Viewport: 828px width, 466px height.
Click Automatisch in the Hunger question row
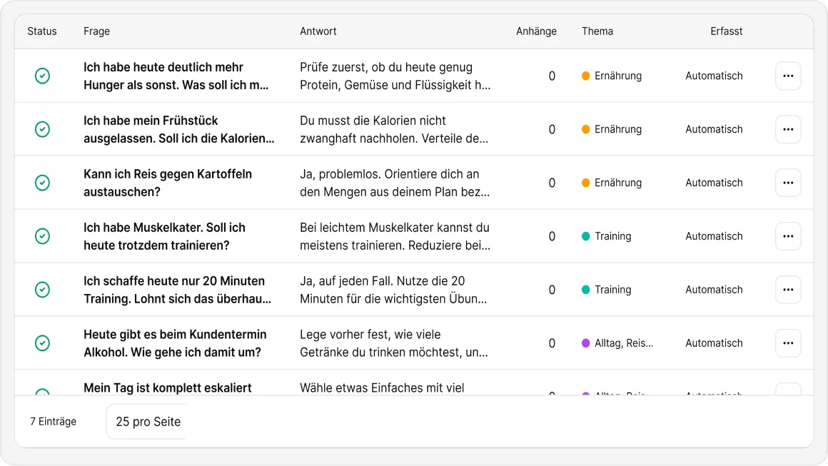[x=714, y=76]
